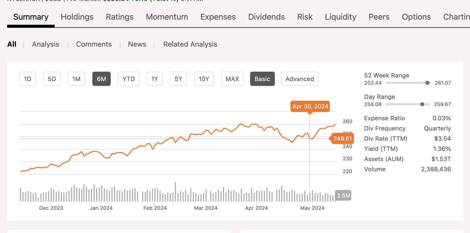The height and width of the screenshot is (233, 470).
Task: Click the 248.61 price label on chart
Action: tap(342, 139)
